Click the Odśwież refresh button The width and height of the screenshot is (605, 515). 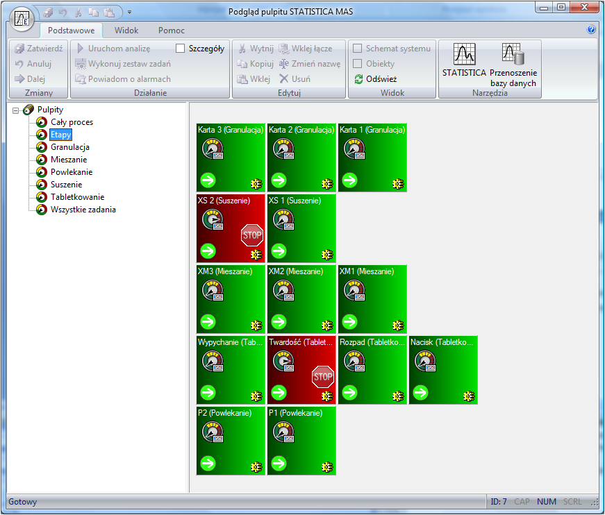click(x=375, y=79)
